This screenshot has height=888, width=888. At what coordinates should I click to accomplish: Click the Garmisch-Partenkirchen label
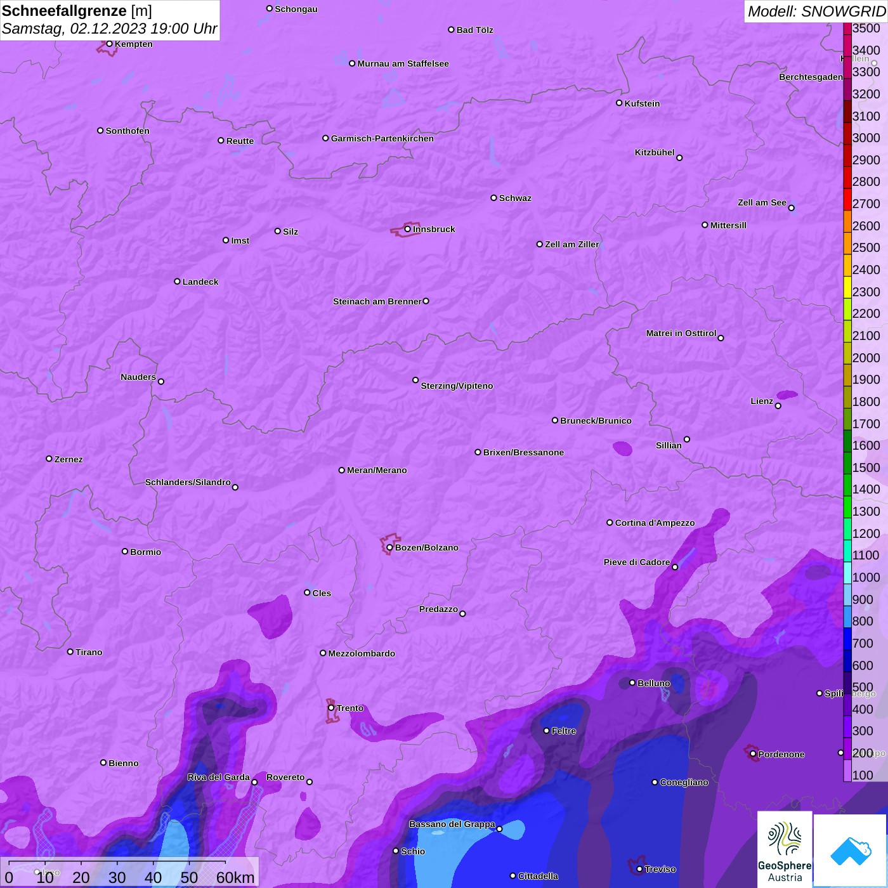click(x=382, y=138)
